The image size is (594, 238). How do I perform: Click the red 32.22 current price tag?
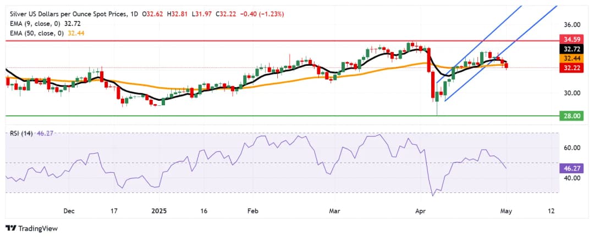[x=573, y=67]
